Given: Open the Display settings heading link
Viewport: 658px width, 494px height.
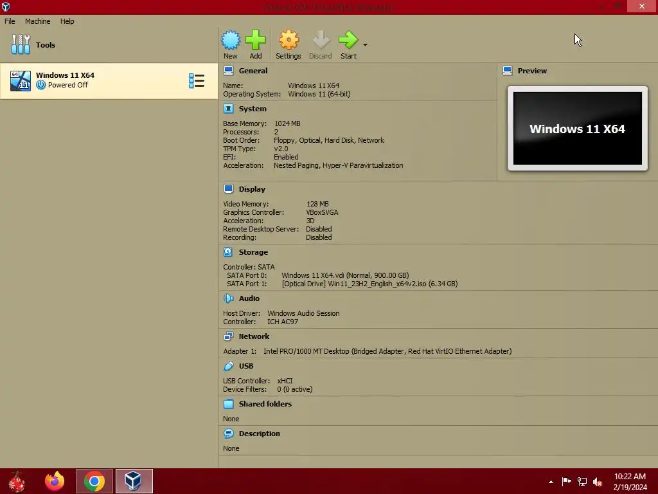Looking at the screenshot, I should point(252,189).
